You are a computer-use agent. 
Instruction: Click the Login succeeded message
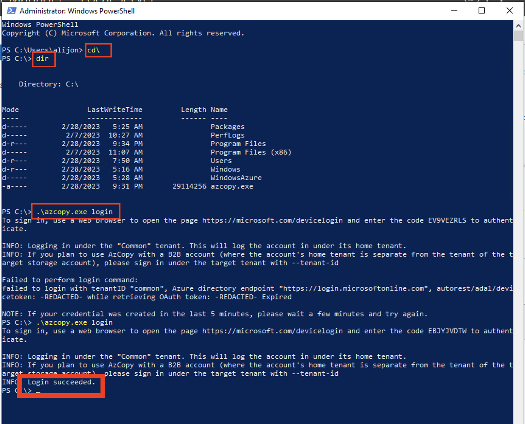point(61,382)
